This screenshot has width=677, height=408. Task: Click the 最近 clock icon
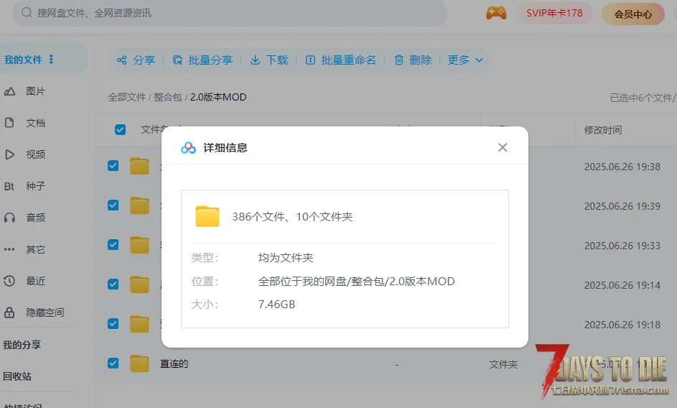tap(9, 281)
